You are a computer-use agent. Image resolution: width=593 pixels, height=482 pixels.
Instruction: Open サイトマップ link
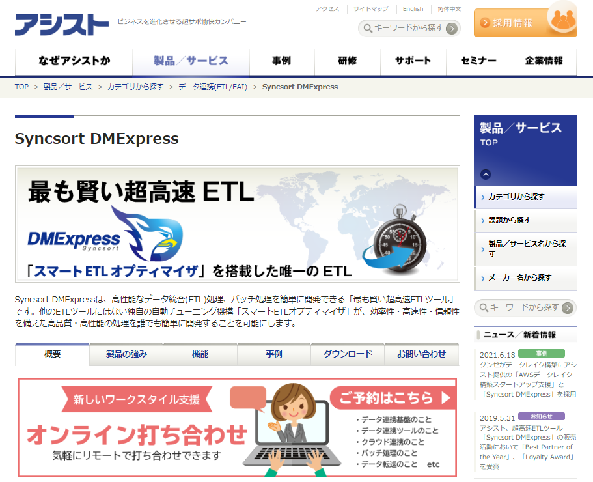[x=371, y=9]
